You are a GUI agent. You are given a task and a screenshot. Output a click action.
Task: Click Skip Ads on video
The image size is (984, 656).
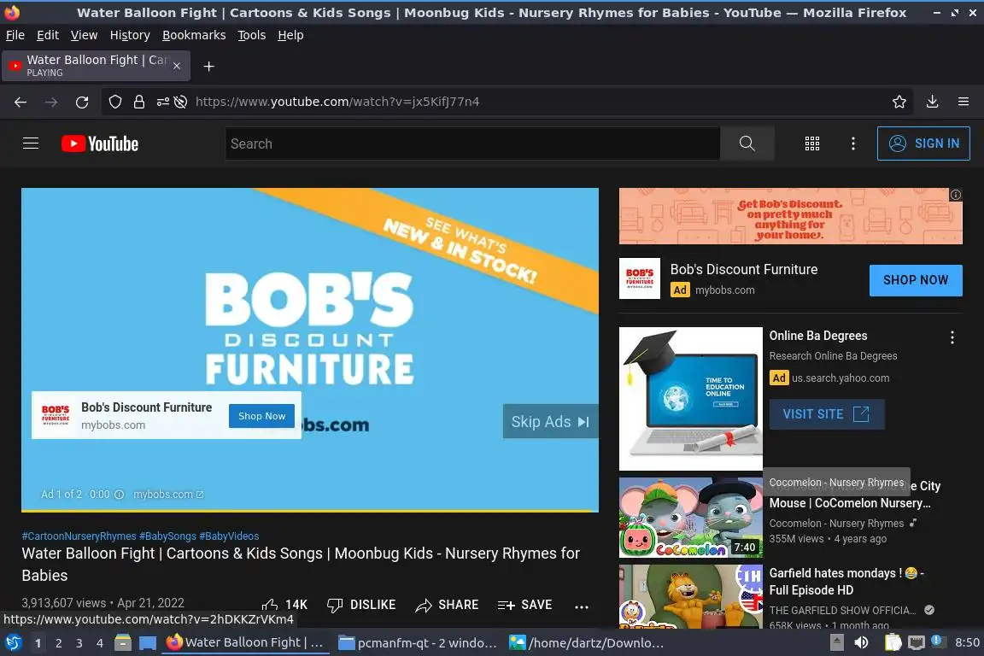click(550, 421)
